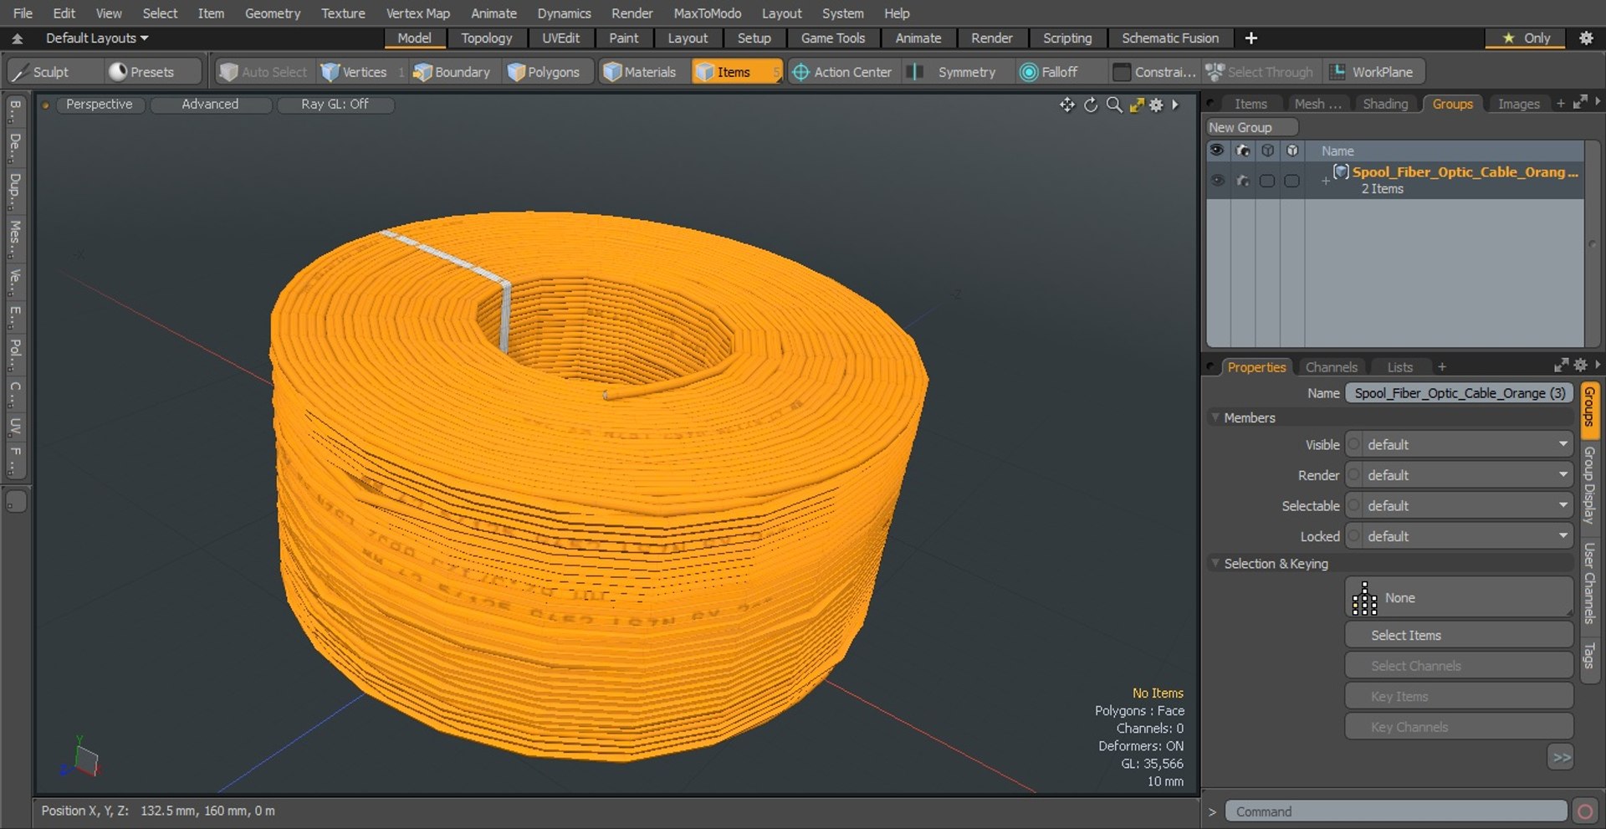
Task: Click the Name field for the group
Action: pyautogui.click(x=1459, y=393)
